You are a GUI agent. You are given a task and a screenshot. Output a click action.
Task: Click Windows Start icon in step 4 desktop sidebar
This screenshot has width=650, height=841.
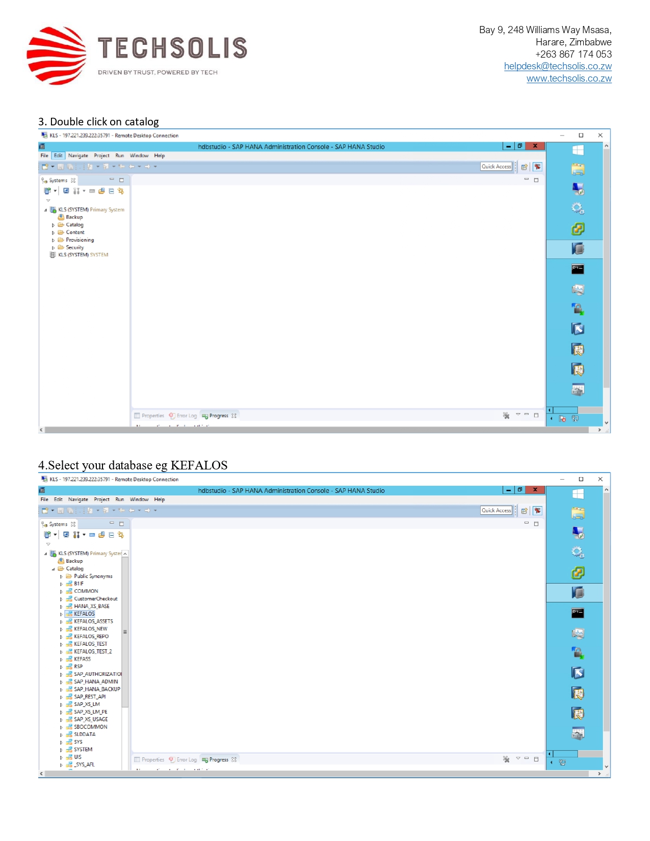[x=578, y=494]
